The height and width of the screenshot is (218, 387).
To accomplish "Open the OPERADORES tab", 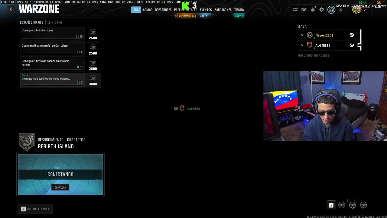I will point(163,10).
